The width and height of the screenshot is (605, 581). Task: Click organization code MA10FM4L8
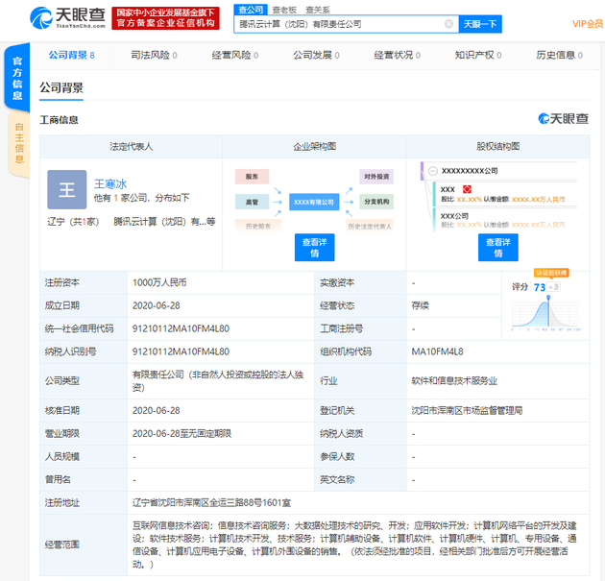(x=438, y=351)
